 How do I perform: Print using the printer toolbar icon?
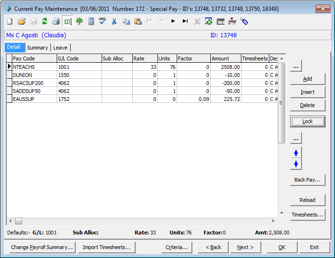(56, 21)
